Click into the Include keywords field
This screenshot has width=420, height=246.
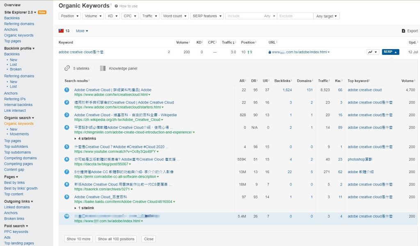click(x=244, y=16)
